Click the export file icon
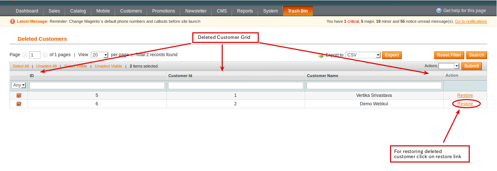Image resolution: width=497 pixels, height=171 pixels. 321,55
